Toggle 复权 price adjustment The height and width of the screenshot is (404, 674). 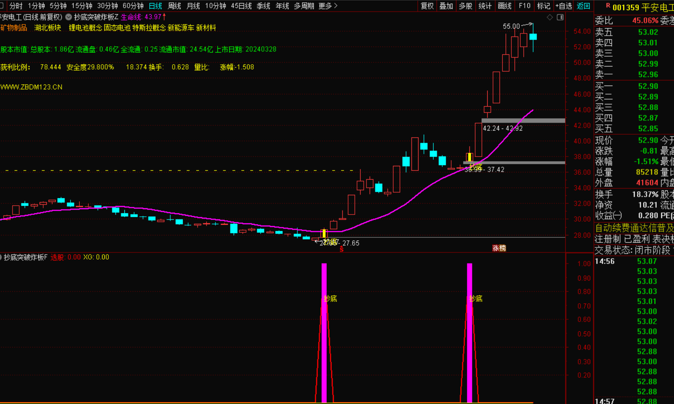click(427, 6)
